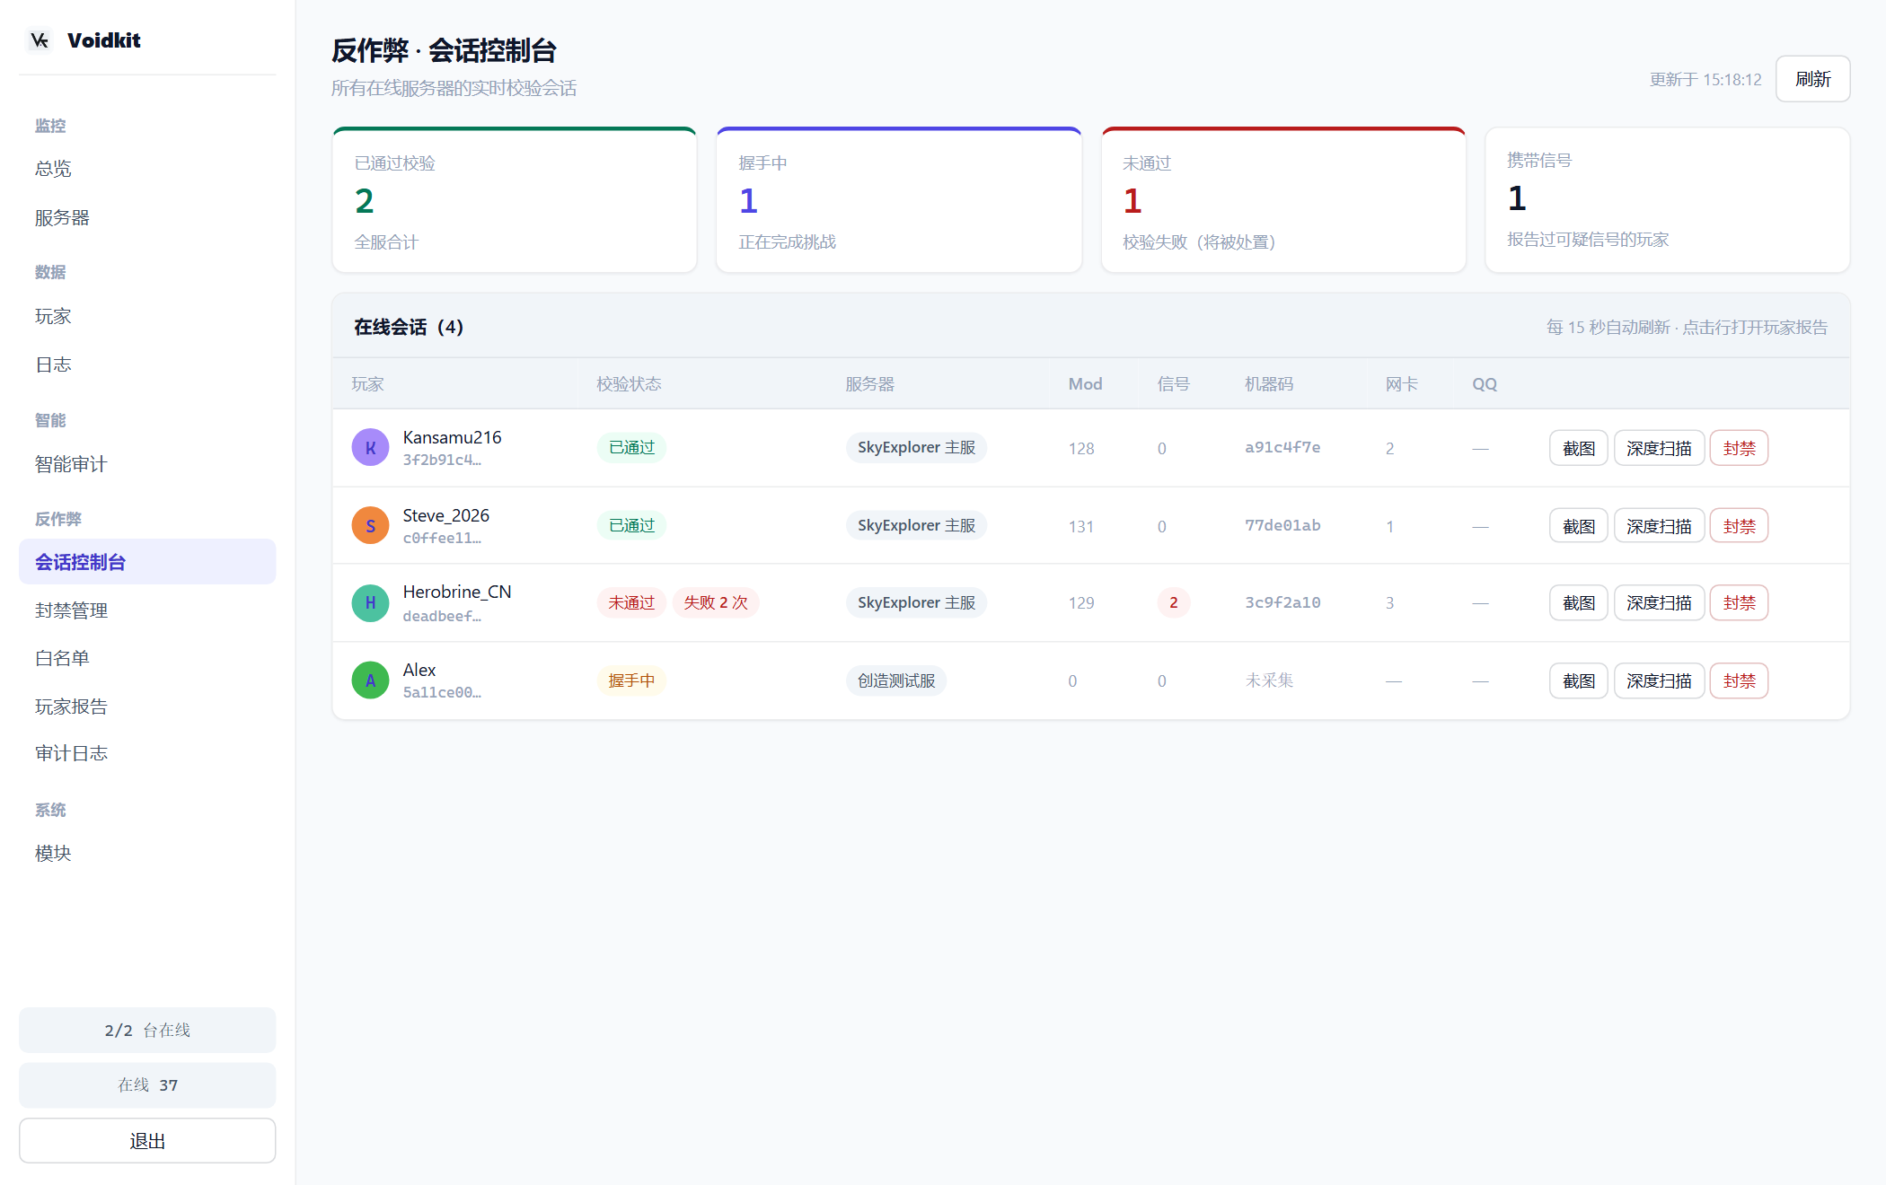The image size is (1886, 1185).
Task: Open Steve_2026's orange avatar
Action: coord(370,525)
